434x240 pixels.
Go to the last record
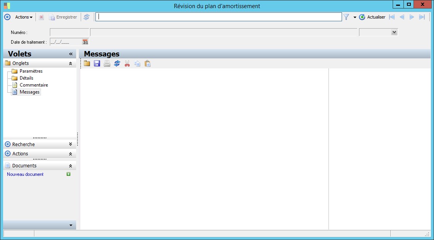click(x=422, y=17)
